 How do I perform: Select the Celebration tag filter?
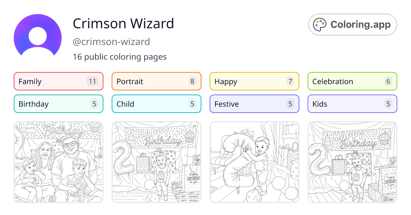[x=352, y=81]
